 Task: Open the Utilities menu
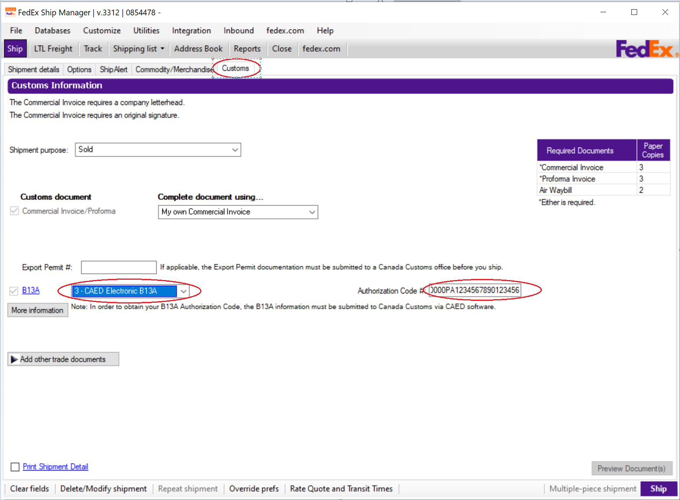pos(146,31)
